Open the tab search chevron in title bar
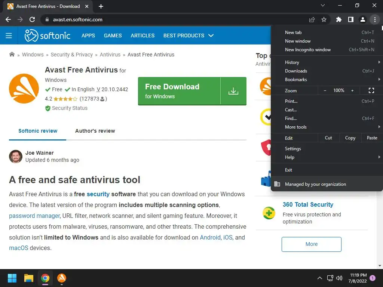Viewport: 383px width, 287px height. 323,5
